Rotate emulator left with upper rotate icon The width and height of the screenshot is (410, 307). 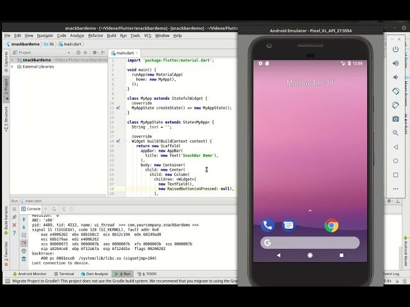click(396, 91)
